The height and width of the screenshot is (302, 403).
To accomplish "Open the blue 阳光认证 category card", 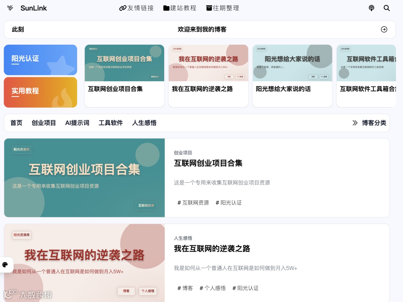I will click(40, 60).
